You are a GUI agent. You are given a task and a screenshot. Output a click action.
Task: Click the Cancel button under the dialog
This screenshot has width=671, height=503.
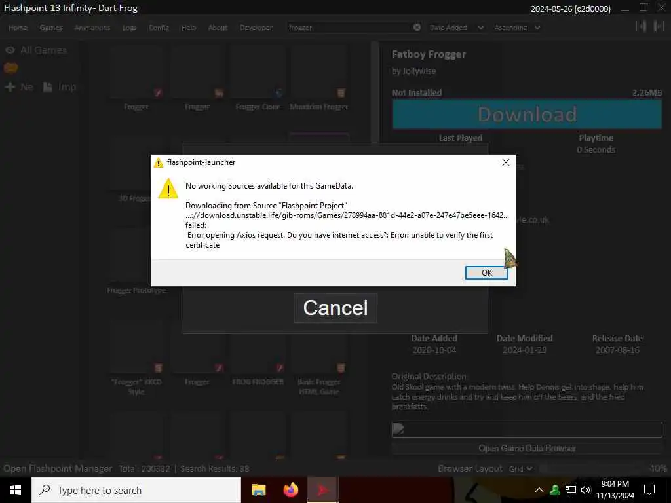pyautogui.click(x=335, y=308)
